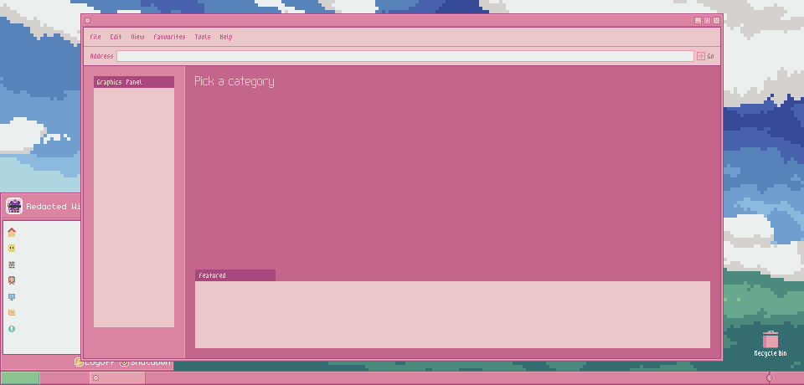
Task: Open the View menu
Action: (x=137, y=37)
